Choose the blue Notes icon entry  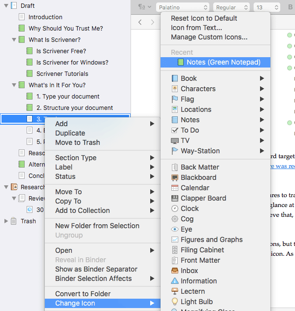(215, 120)
